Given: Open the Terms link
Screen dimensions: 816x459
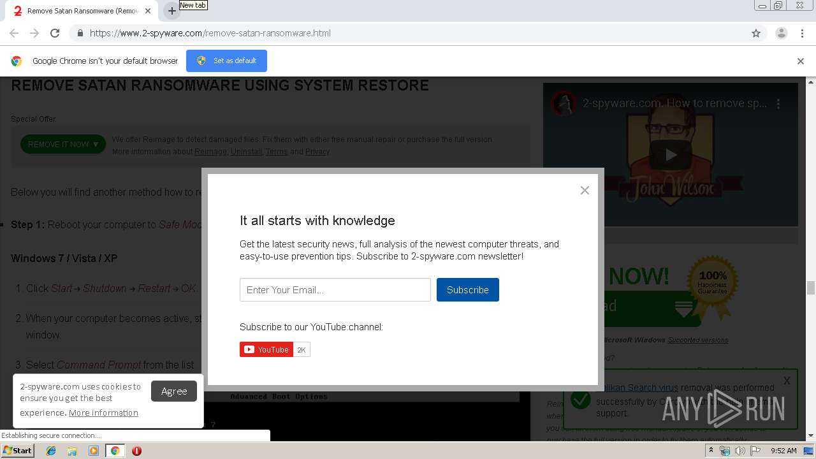Looking at the screenshot, I should [x=277, y=152].
